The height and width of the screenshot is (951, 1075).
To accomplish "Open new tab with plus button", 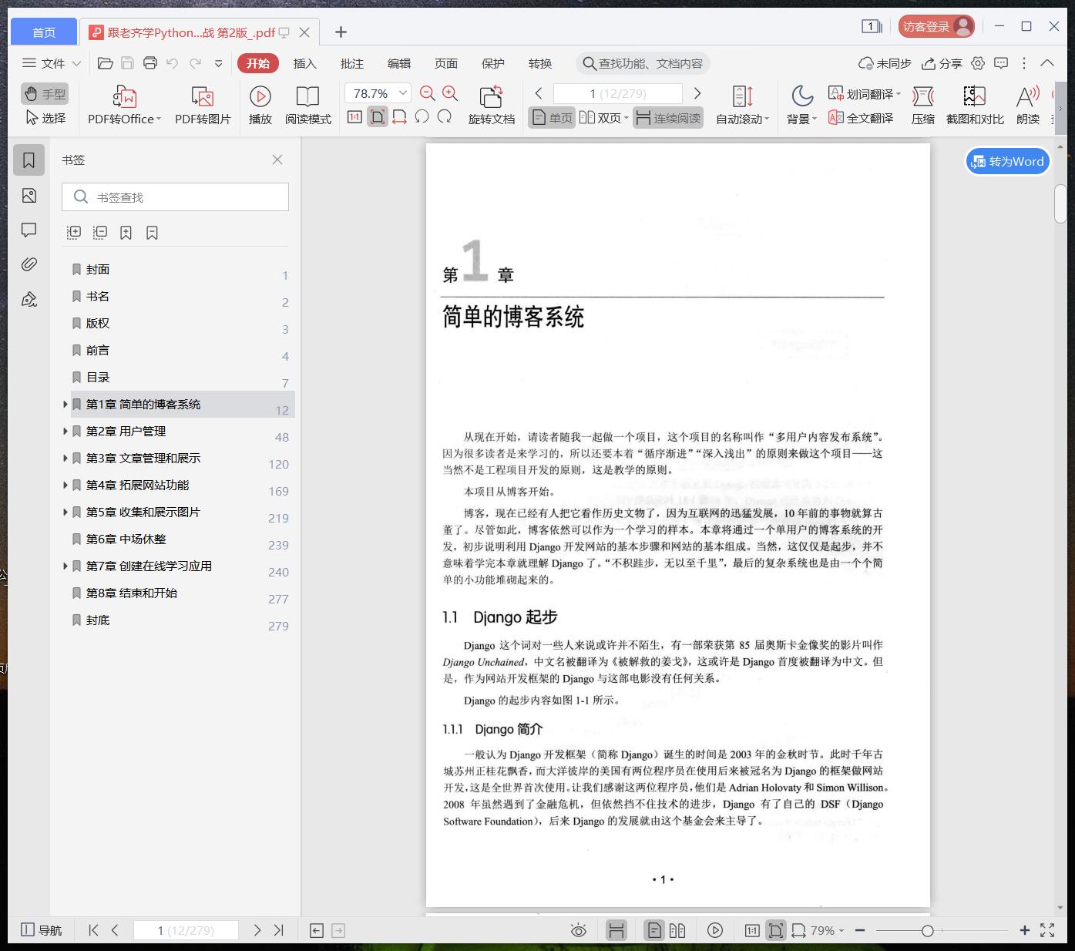I will tap(341, 32).
